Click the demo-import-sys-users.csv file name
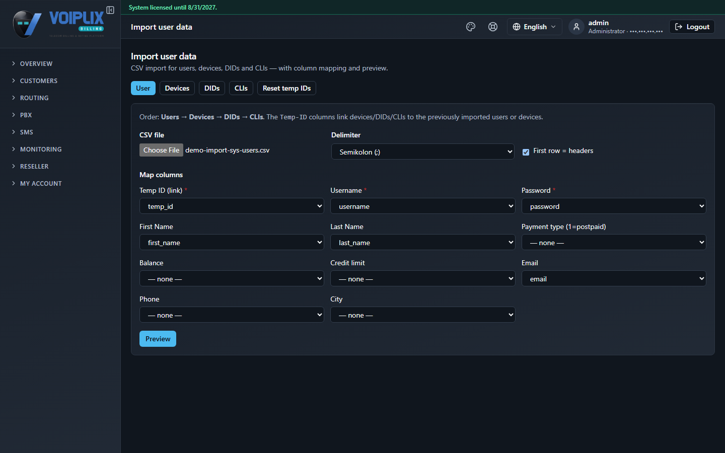This screenshot has height=453, width=725. (x=227, y=150)
